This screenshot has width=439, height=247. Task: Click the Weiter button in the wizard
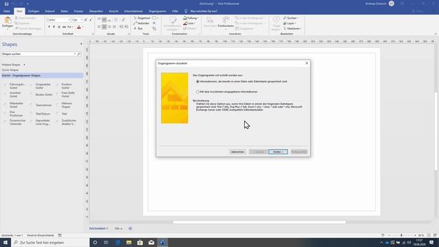[278, 152]
